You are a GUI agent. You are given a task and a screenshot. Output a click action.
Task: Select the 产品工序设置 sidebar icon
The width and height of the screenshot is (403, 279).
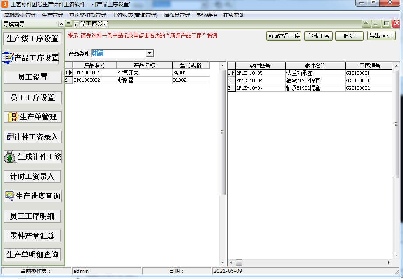point(8,57)
